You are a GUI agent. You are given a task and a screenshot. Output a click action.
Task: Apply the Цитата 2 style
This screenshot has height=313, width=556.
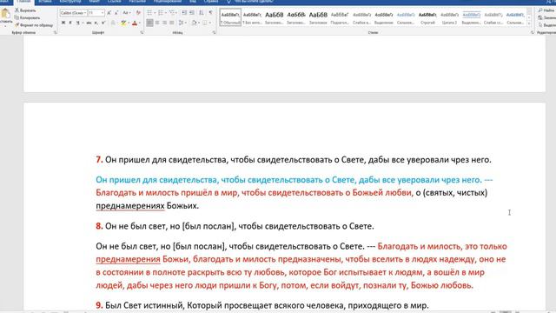point(449,17)
